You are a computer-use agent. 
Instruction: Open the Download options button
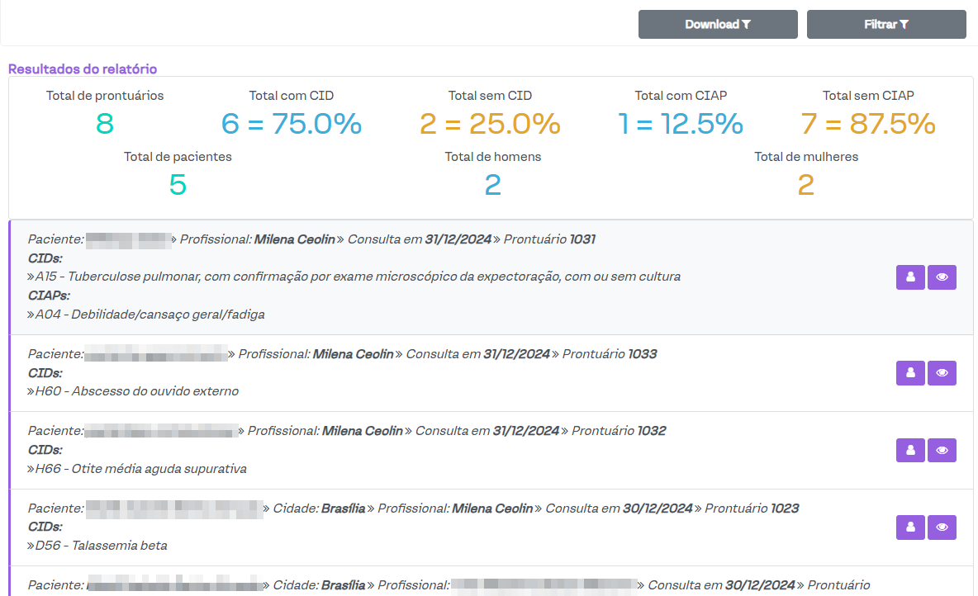(717, 25)
